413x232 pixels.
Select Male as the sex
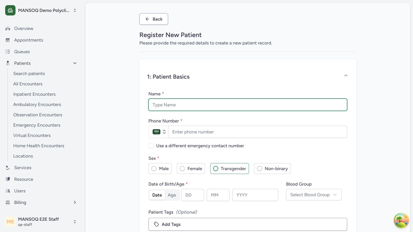click(x=160, y=169)
